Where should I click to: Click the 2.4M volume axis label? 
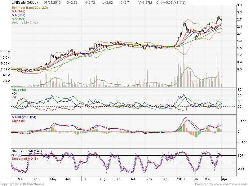point(7,81)
